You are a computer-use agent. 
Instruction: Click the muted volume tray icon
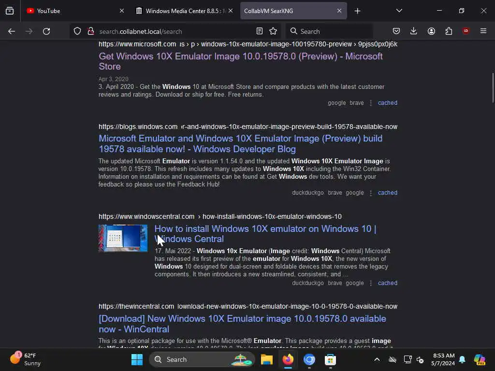[420, 359]
